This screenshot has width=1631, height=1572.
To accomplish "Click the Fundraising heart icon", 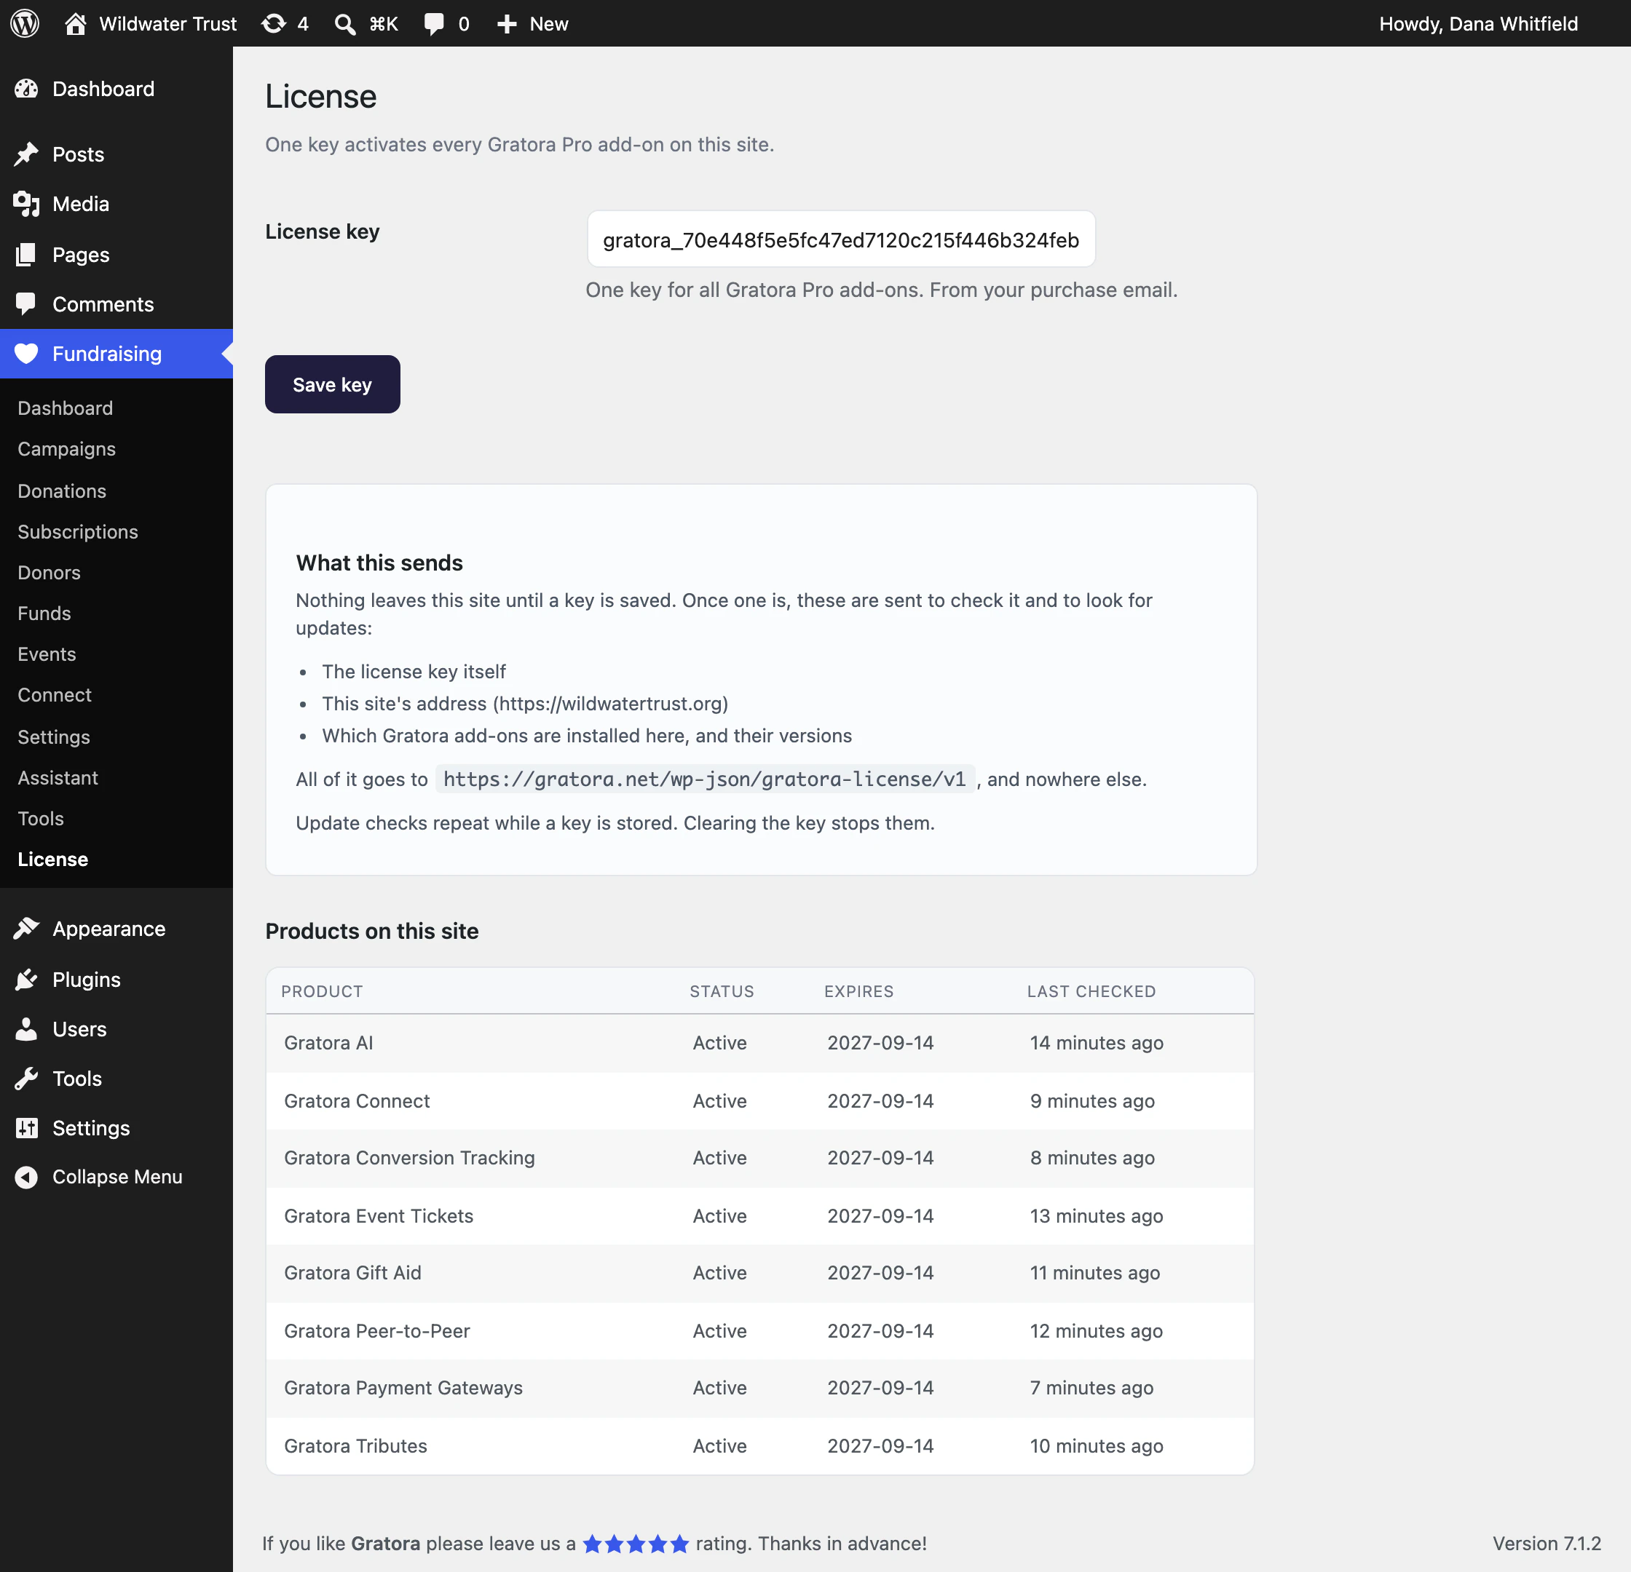I will [27, 354].
